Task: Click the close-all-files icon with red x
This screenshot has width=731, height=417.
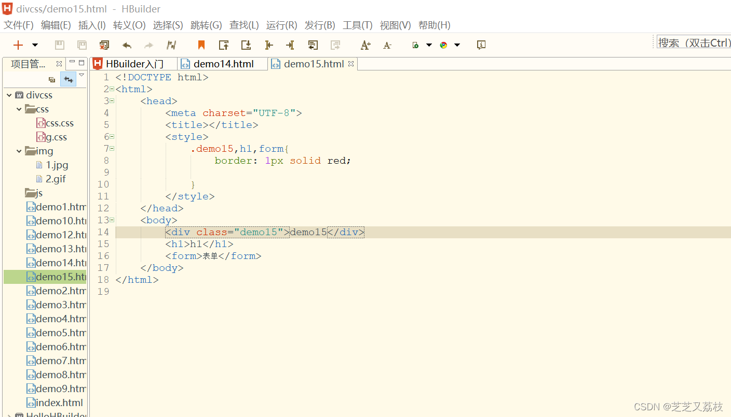Action: tap(104, 45)
